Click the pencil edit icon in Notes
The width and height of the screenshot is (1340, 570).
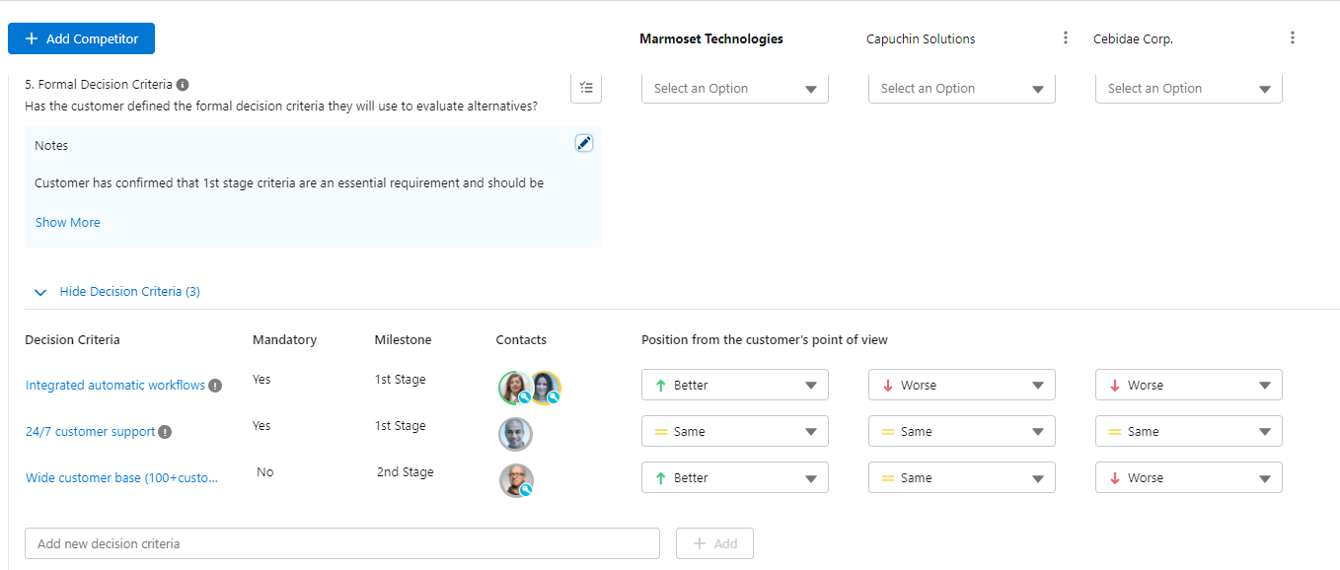[584, 144]
